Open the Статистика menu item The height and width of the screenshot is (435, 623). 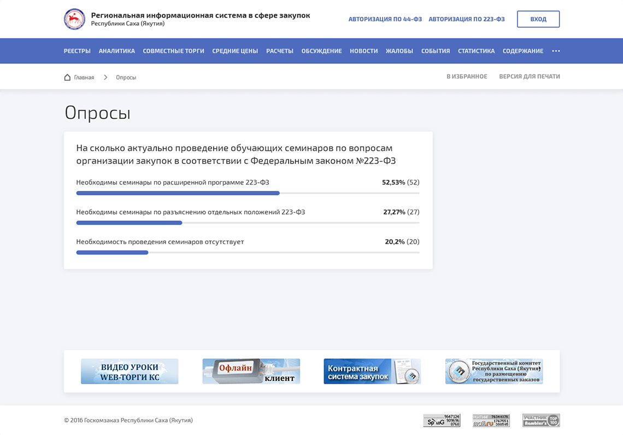[x=476, y=51]
